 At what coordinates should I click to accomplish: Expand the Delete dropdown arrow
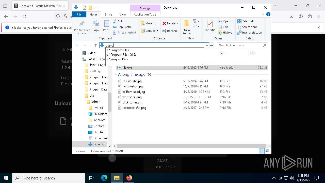click(x=177, y=23)
